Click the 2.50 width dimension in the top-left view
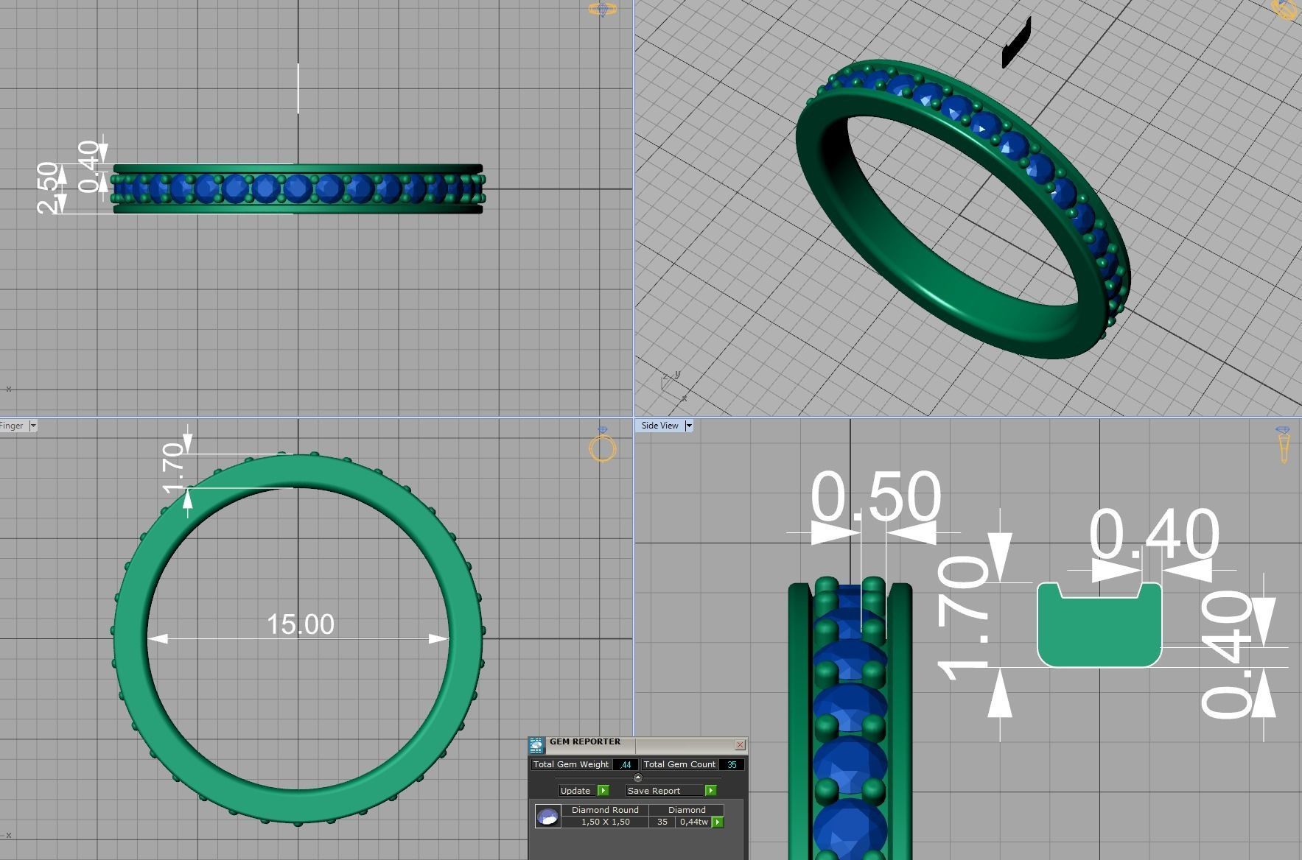 click(48, 188)
